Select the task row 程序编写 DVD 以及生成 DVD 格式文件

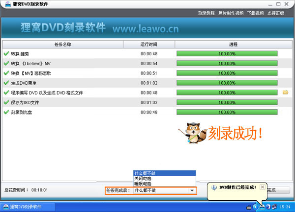tap(147, 93)
